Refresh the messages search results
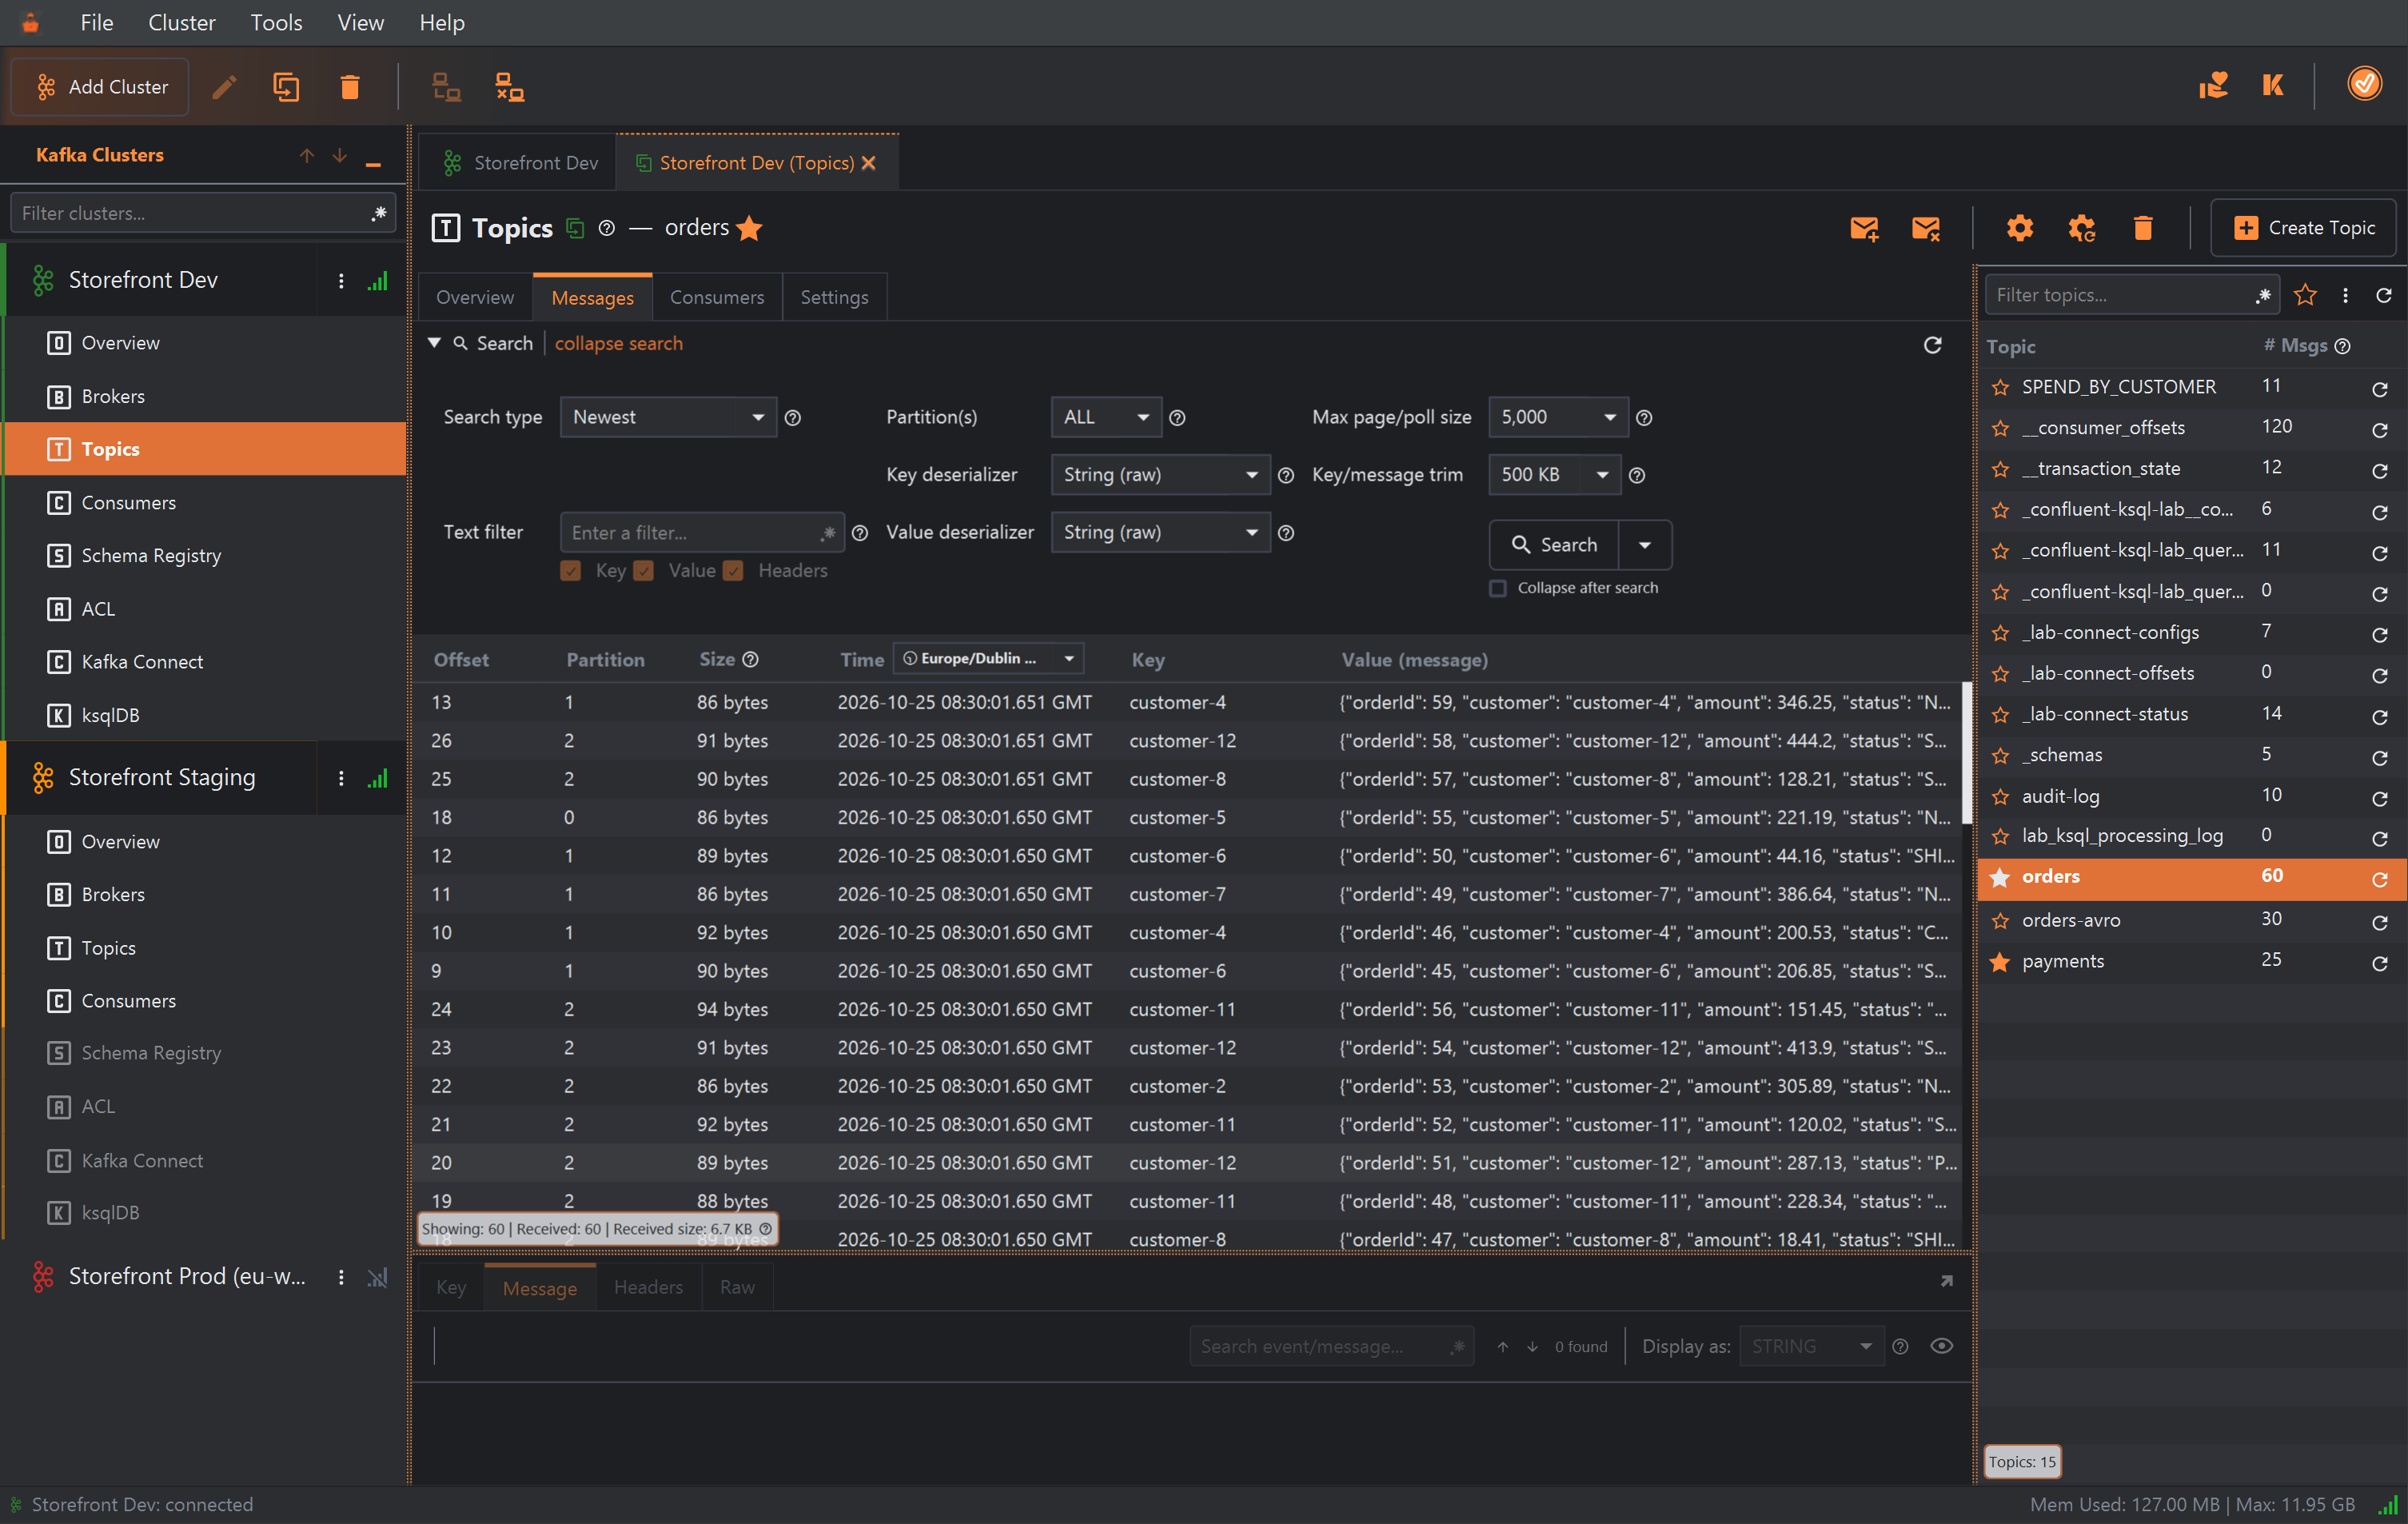The width and height of the screenshot is (2408, 1524). 1932,344
